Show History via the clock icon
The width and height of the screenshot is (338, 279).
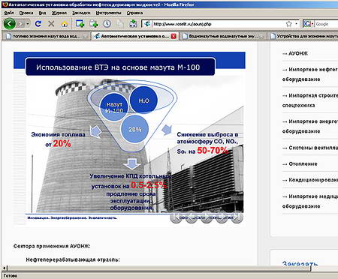pyautogui.click(x=107, y=24)
